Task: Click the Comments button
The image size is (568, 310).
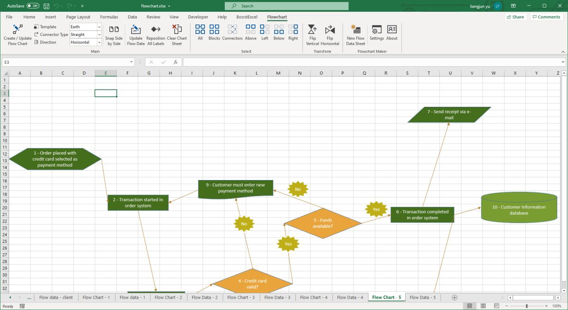Action: [546, 17]
